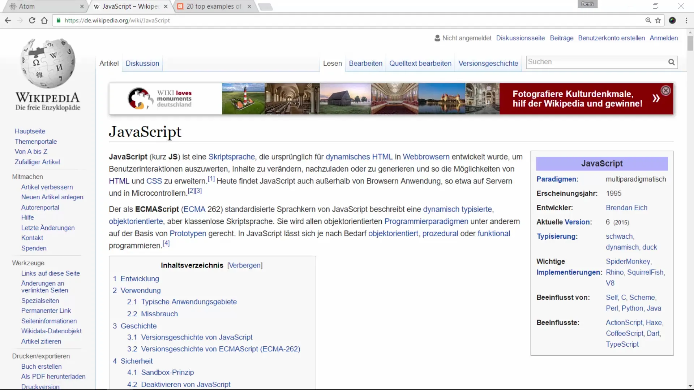Click Als PDF herunterladen link
This screenshot has height=390, width=694.
(53, 377)
